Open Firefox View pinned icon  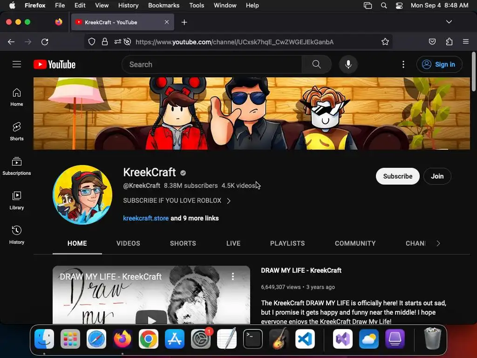click(59, 22)
